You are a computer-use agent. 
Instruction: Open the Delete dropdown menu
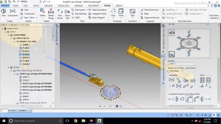point(42,18)
